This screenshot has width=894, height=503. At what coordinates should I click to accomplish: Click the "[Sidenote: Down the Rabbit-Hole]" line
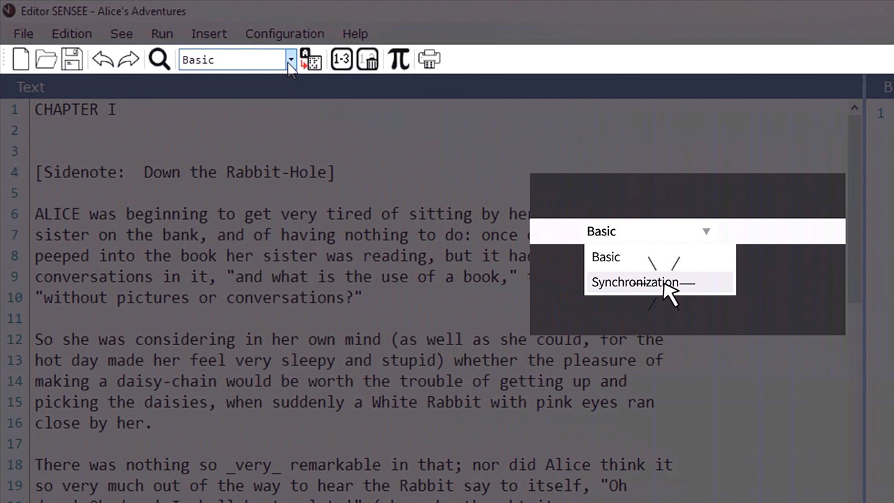(x=185, y=173)
